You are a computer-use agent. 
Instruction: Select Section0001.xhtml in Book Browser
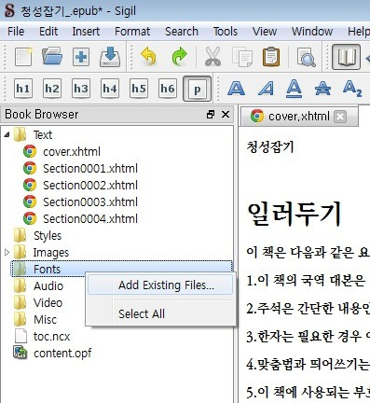pos(90,169)
